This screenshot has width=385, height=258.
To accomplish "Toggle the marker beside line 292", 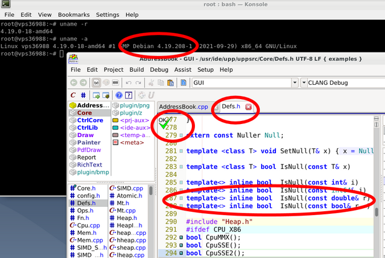I will (181, 237).
